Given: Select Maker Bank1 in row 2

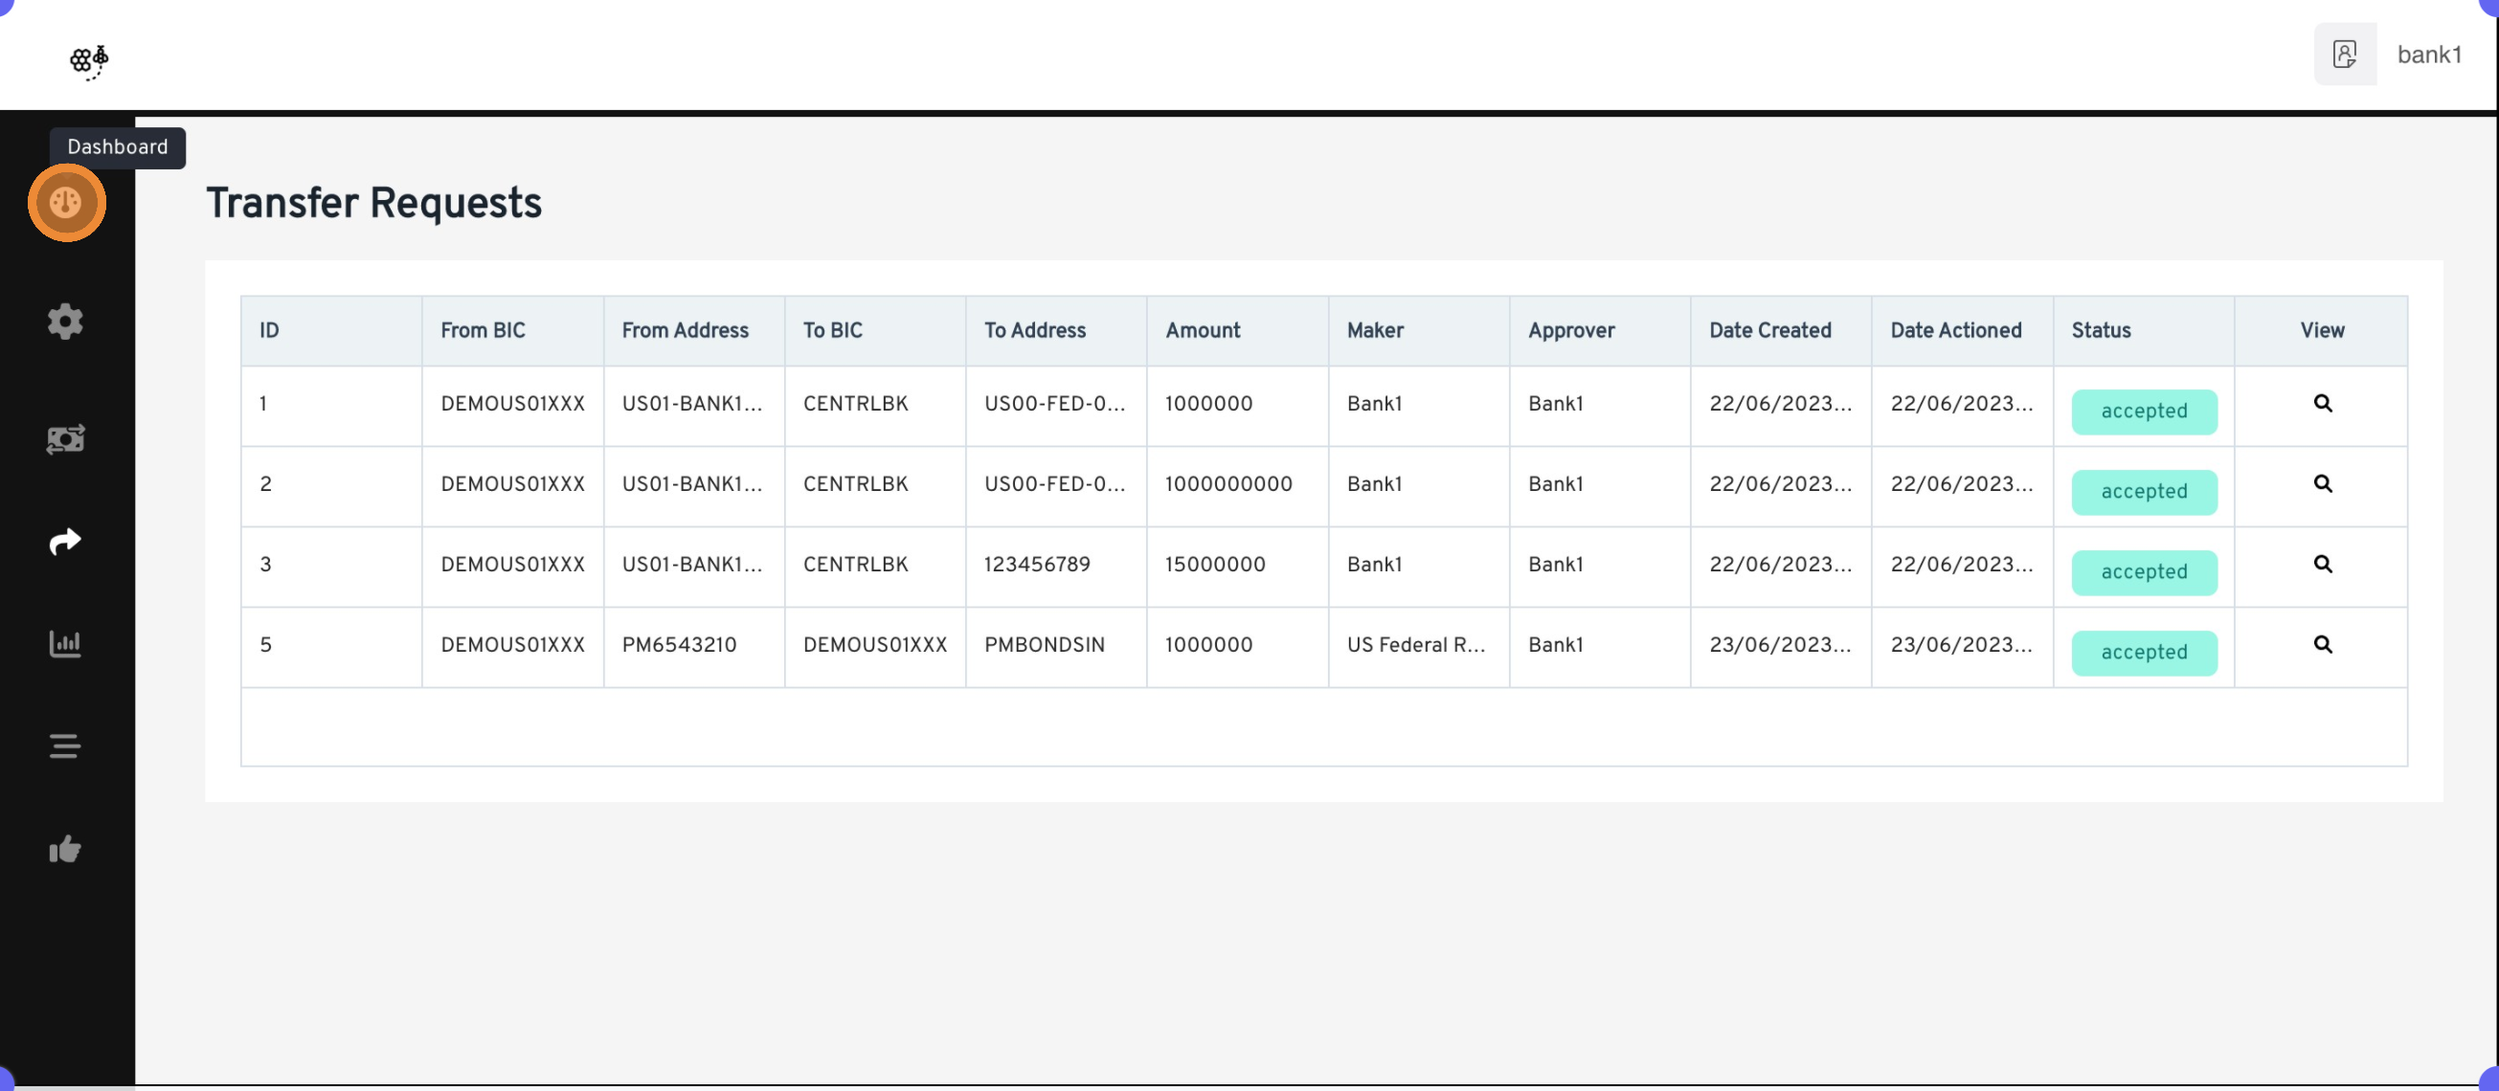Looking at the screenshot, I should tap(1419, 486).
